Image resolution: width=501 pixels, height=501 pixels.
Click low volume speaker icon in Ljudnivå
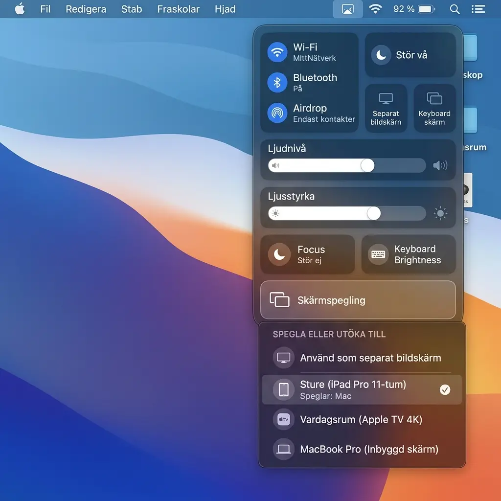click(275, 165)
